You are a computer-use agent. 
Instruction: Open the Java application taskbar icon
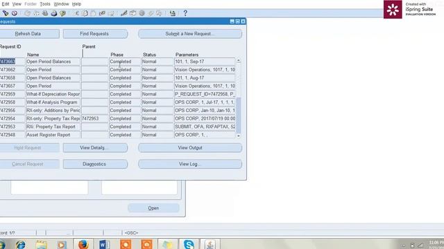tap(210, 244)
